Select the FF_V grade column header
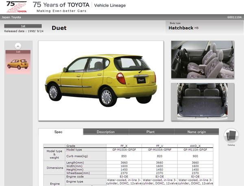Screen dimensions: 244x186 coord(159,145)
